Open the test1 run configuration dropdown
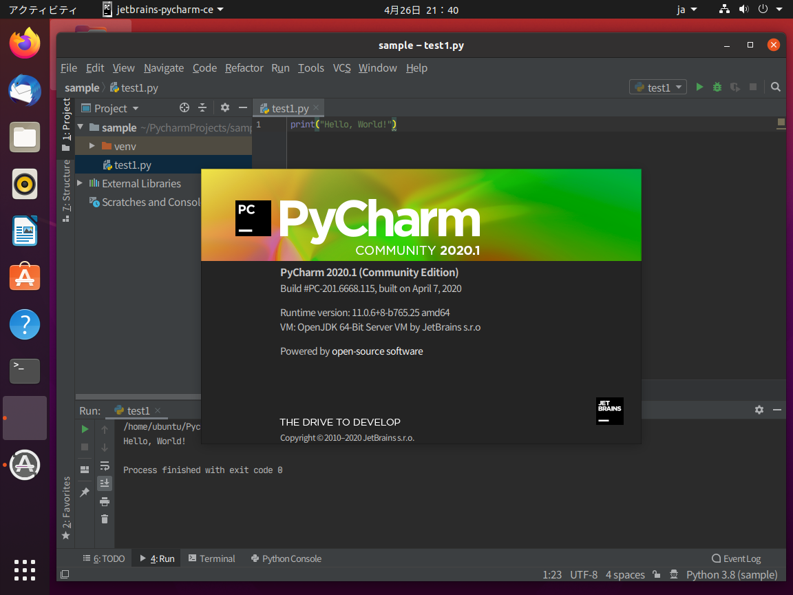 (658, 87)
